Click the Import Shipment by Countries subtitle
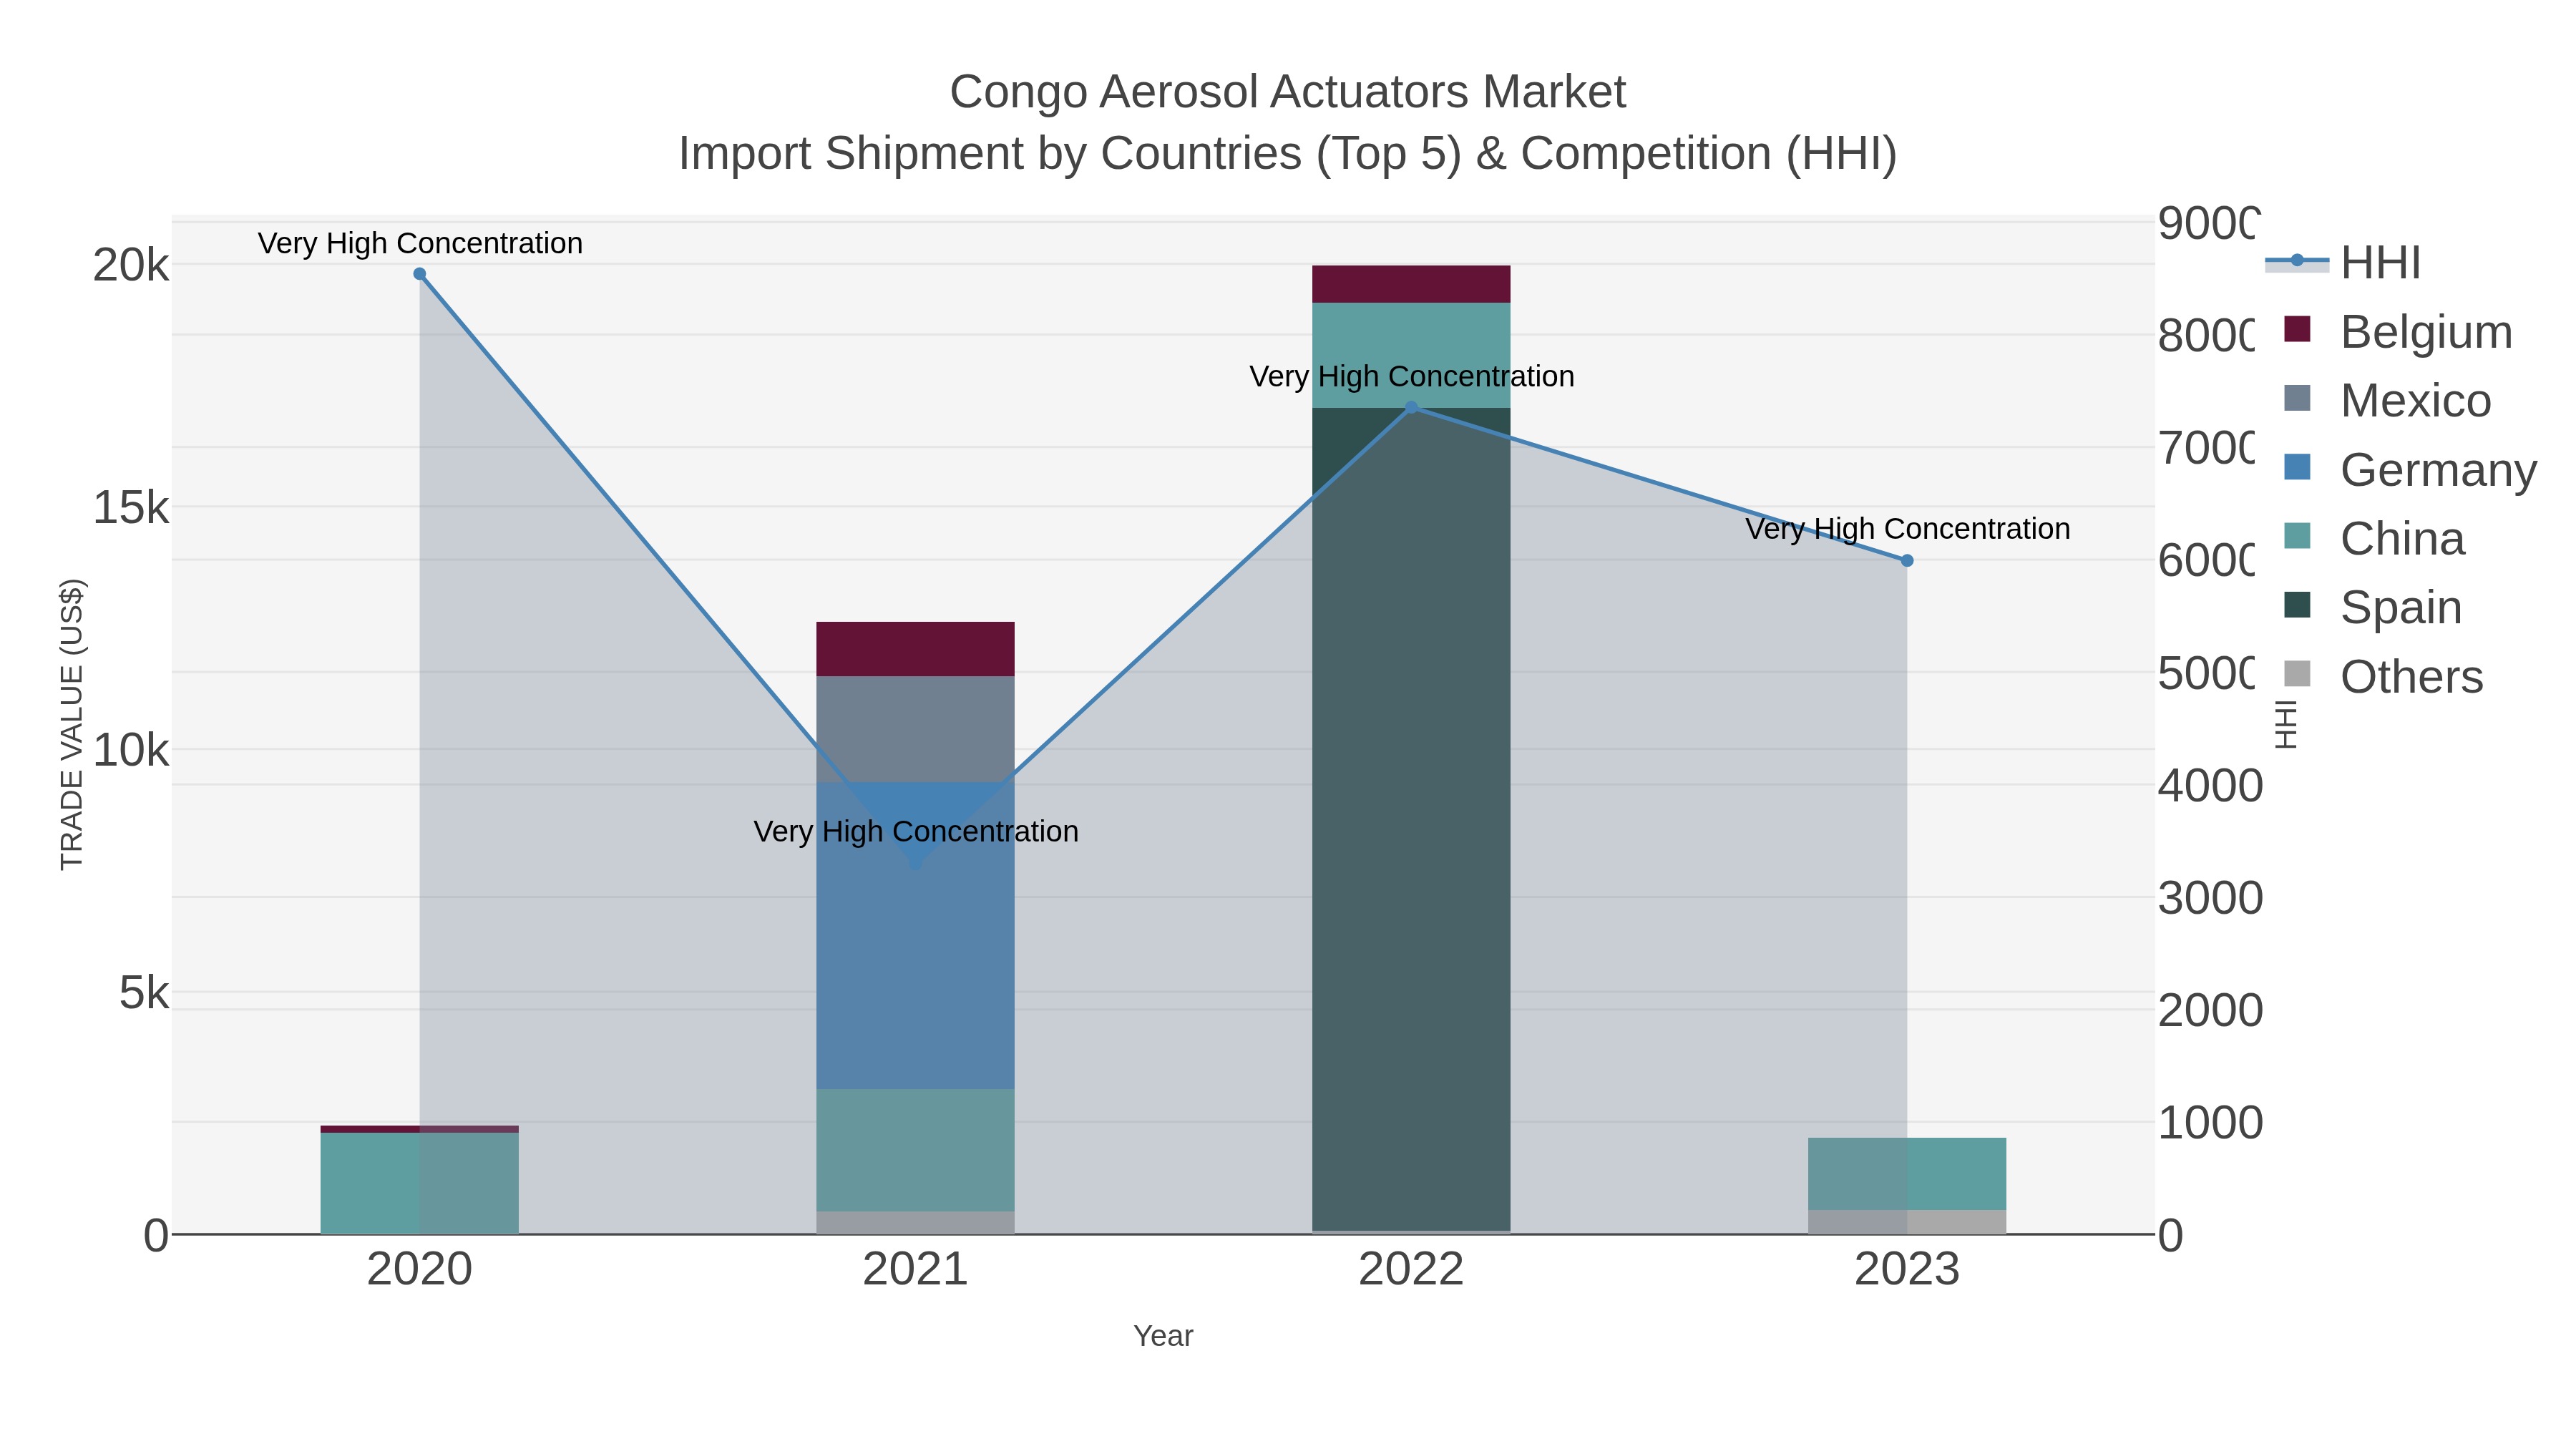This screenshot has width=2576, height=1449. click(x=1288, y=154)
